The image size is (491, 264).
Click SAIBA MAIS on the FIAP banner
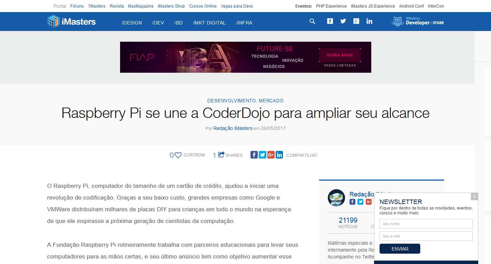click(340, 55)
